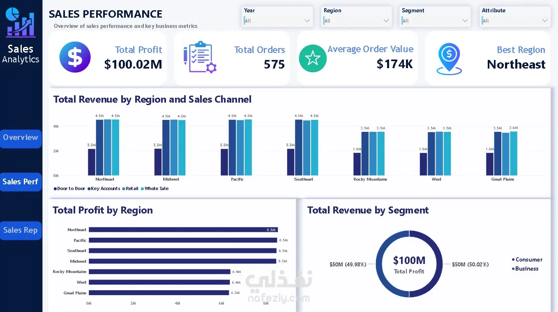558x312 pixels.
Task: Click the clipboard Total Orders icon
Action: (x=200, y=57)
